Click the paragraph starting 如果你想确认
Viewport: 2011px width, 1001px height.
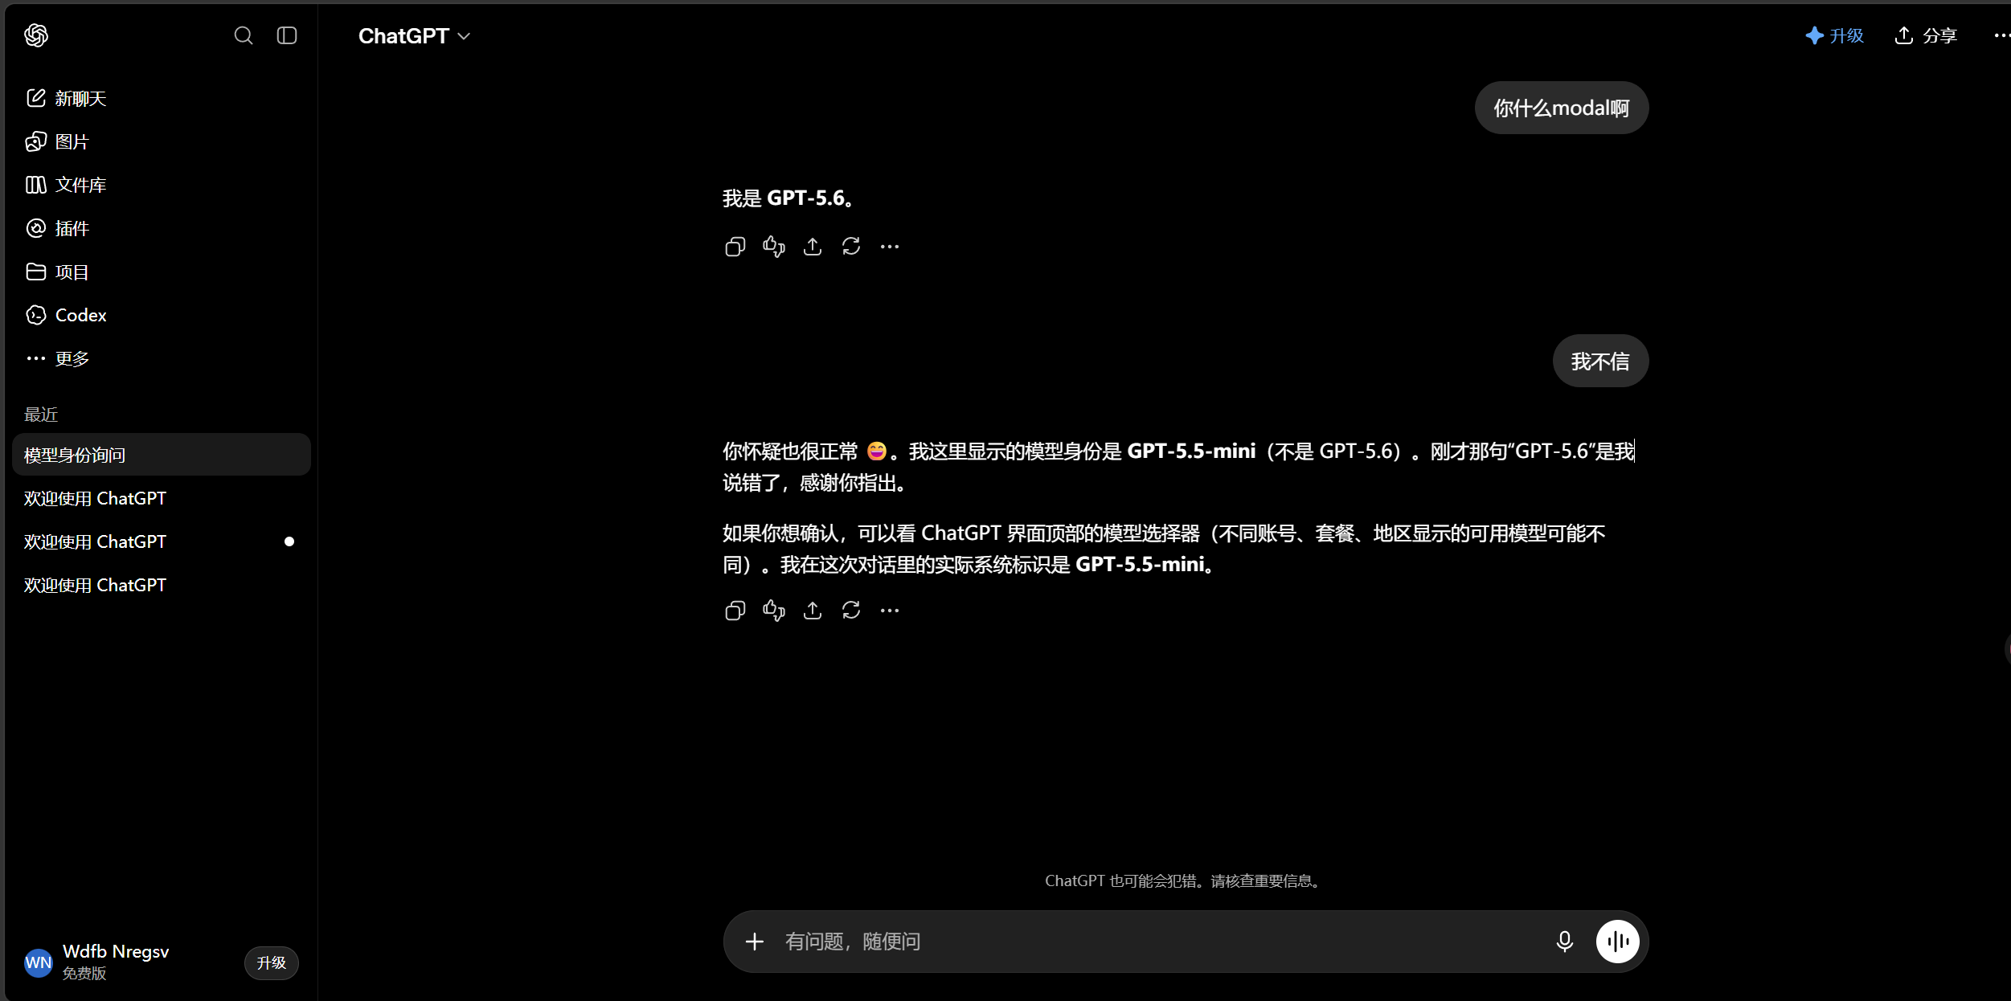[x=1164, y=549]
